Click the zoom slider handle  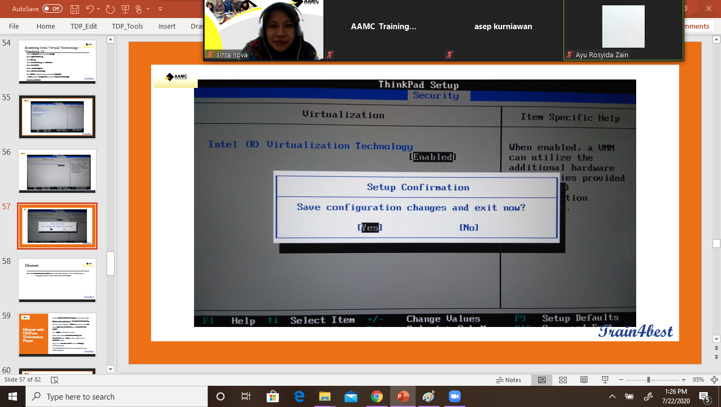(x=648, y=380)
